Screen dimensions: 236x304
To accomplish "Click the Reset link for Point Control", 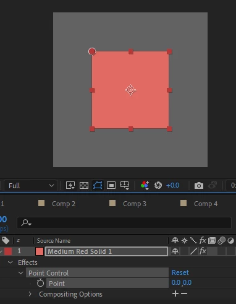I will (180, 272).
